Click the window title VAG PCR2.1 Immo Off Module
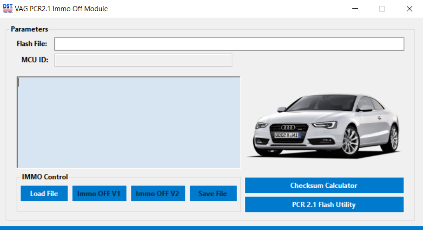The height and width of the screenshot is (230, 423). tap(61, 9)
